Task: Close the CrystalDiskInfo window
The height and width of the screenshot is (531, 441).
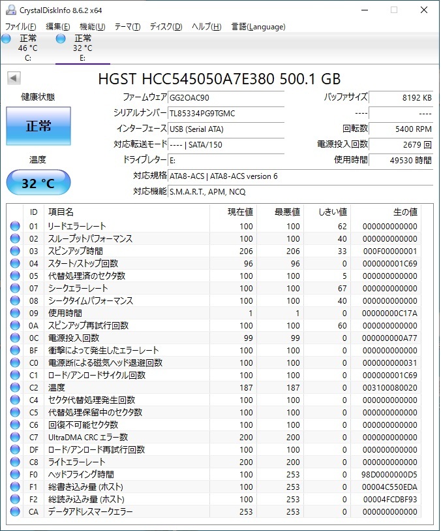Action: point(424,10)
